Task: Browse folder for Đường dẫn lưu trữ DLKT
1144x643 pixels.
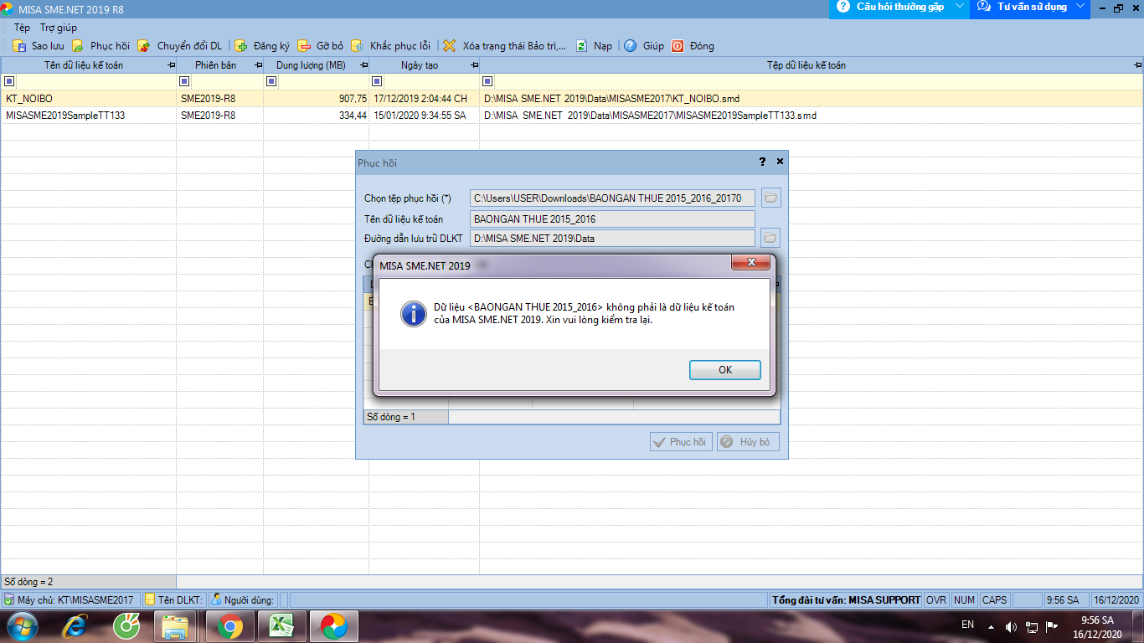Action: click(770, 238)
